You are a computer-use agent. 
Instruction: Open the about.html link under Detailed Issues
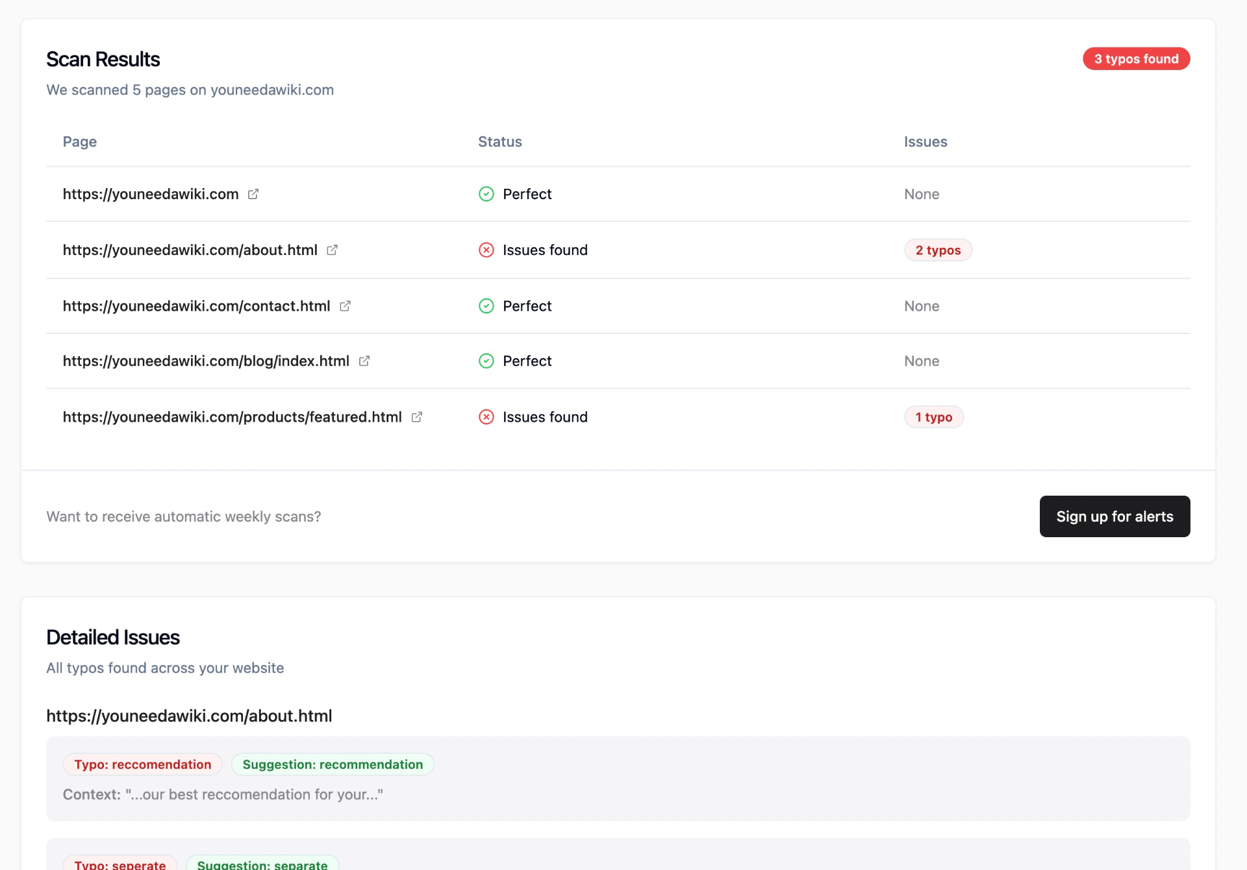coord(188,716)
